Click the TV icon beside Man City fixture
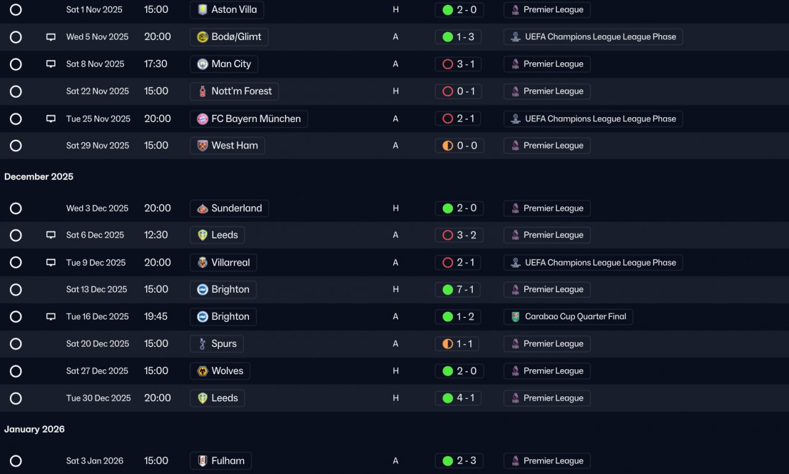This screenshot has height=474, width=789. 51,64
